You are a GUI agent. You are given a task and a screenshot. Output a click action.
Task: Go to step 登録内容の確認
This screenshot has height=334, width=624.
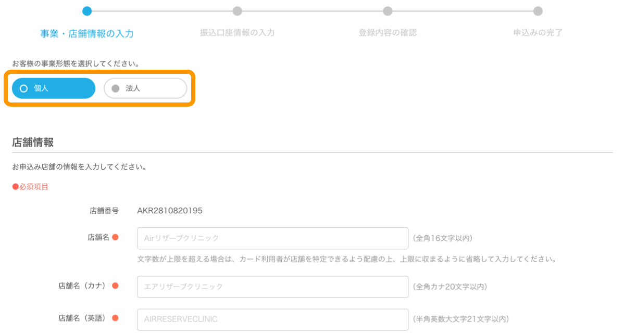click(388, 33)
